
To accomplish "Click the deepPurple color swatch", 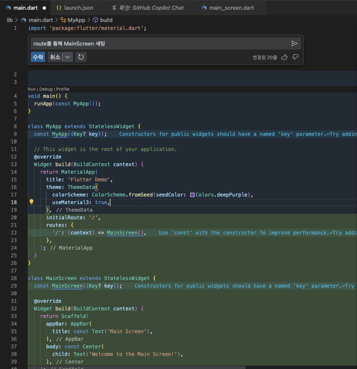I will [x=192, y=195].
